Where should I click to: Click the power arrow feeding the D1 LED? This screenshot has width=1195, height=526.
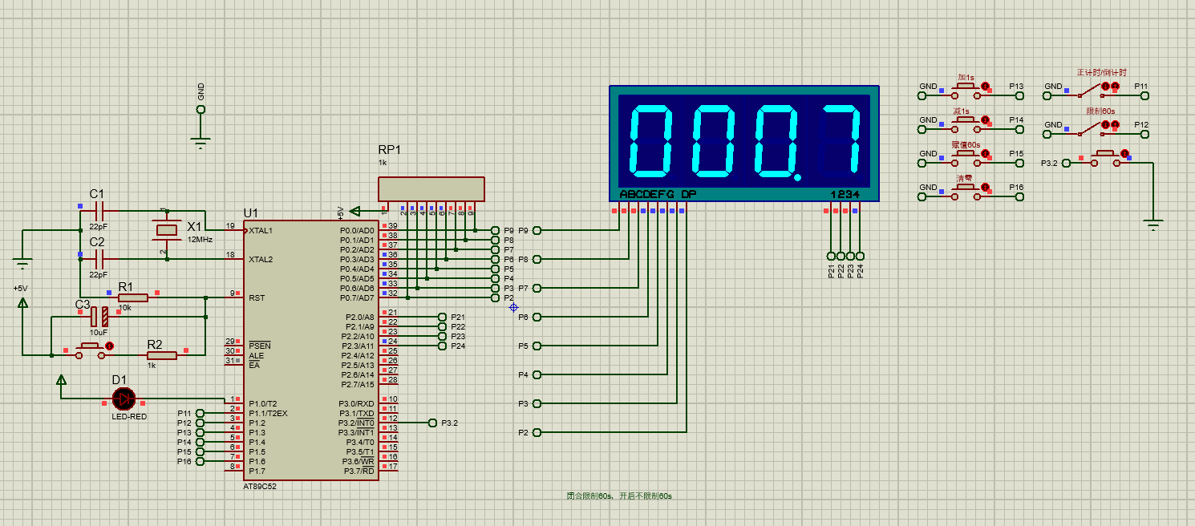[61, 380]
